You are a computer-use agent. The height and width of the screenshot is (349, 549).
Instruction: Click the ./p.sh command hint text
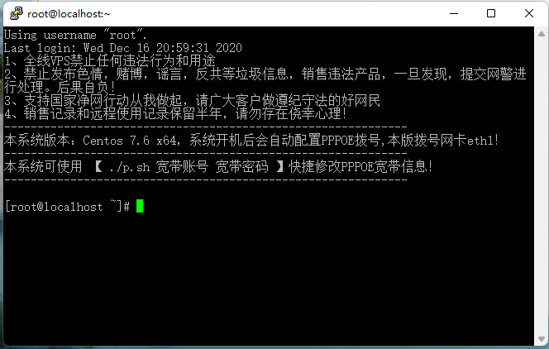click(129, 167)
